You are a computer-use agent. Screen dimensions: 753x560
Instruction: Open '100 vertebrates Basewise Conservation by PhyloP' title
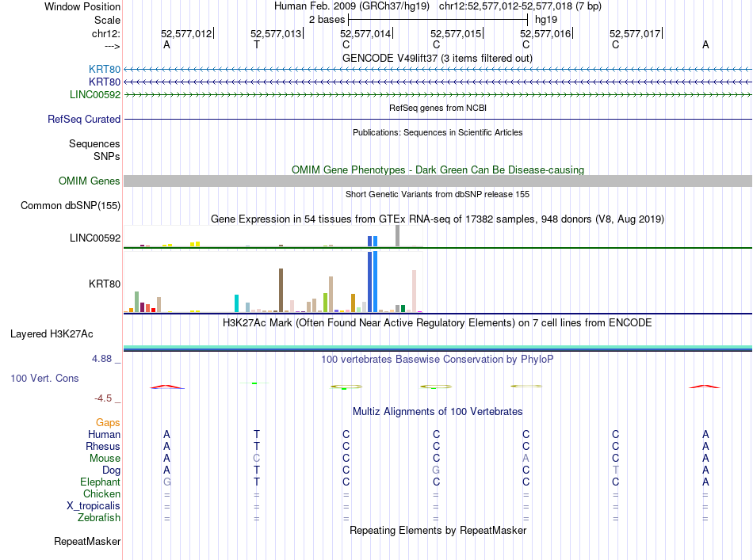pos(438,359)
